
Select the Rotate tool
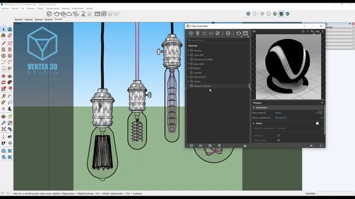[x=3, y=82]
